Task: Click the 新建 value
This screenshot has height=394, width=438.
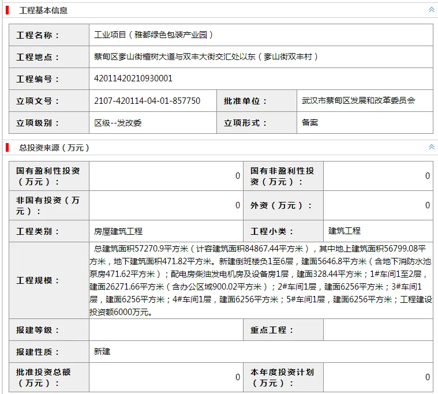Action: [102, 351]
